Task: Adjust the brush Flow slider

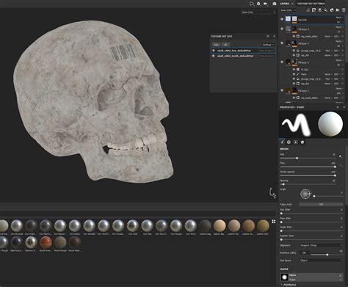Action: coord(308,167)
